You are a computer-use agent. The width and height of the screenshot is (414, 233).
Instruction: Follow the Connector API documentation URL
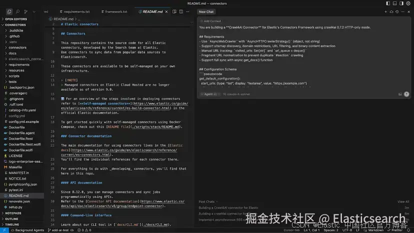tap(122, 203)
